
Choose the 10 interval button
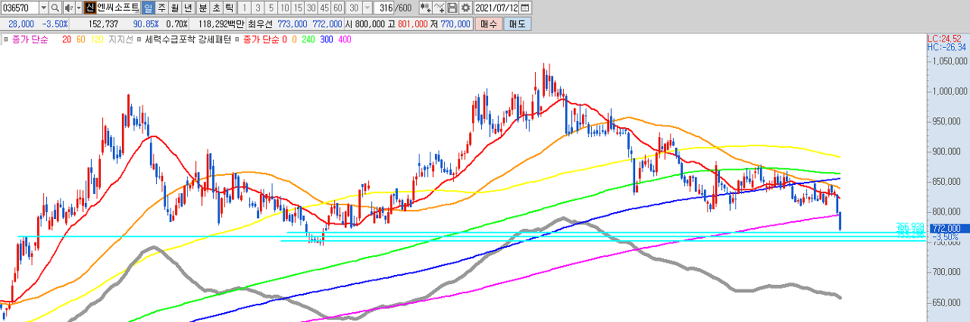(285, 8)
